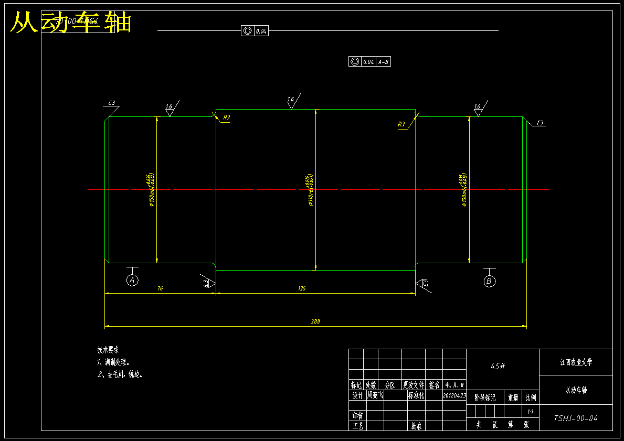The height and width of the screenshot is (441, 624).
Task: Pick the 1.6 roughness symbol on left journal
Action: (x=172, y=108)
